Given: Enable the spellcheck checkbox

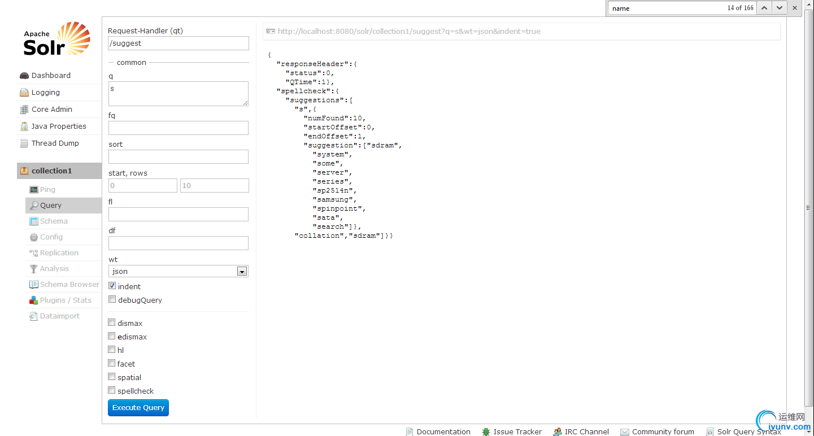Looking at the screenshot, I should [112, 391].
